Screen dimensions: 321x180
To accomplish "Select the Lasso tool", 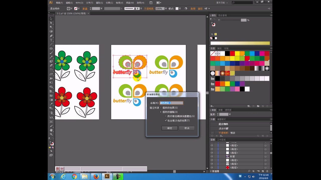I will click(x=51, y=31).
